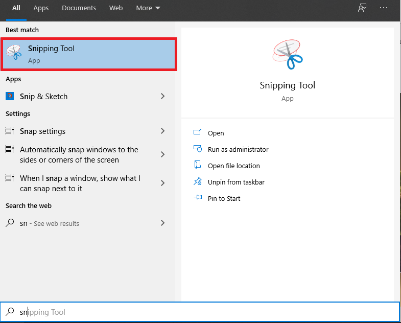Click the Run as administrator shield icon
Screen dimensions: 401x323
coord(198,149)
